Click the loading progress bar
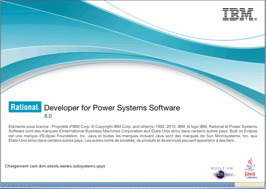 point(133,185)
